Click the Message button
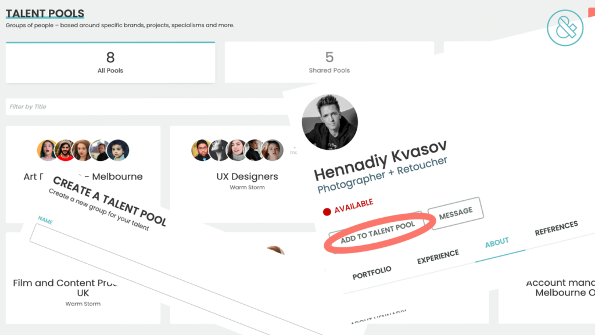The image size is (595, 335). pyautogui.click(x=456, y=213)
